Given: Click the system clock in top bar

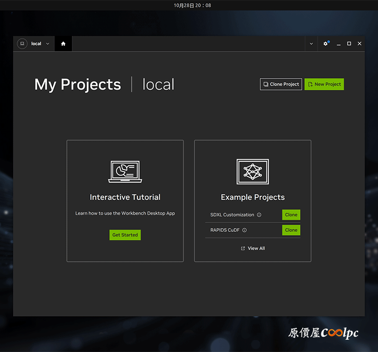Looking at the screenshot, I should coord(192,5).
